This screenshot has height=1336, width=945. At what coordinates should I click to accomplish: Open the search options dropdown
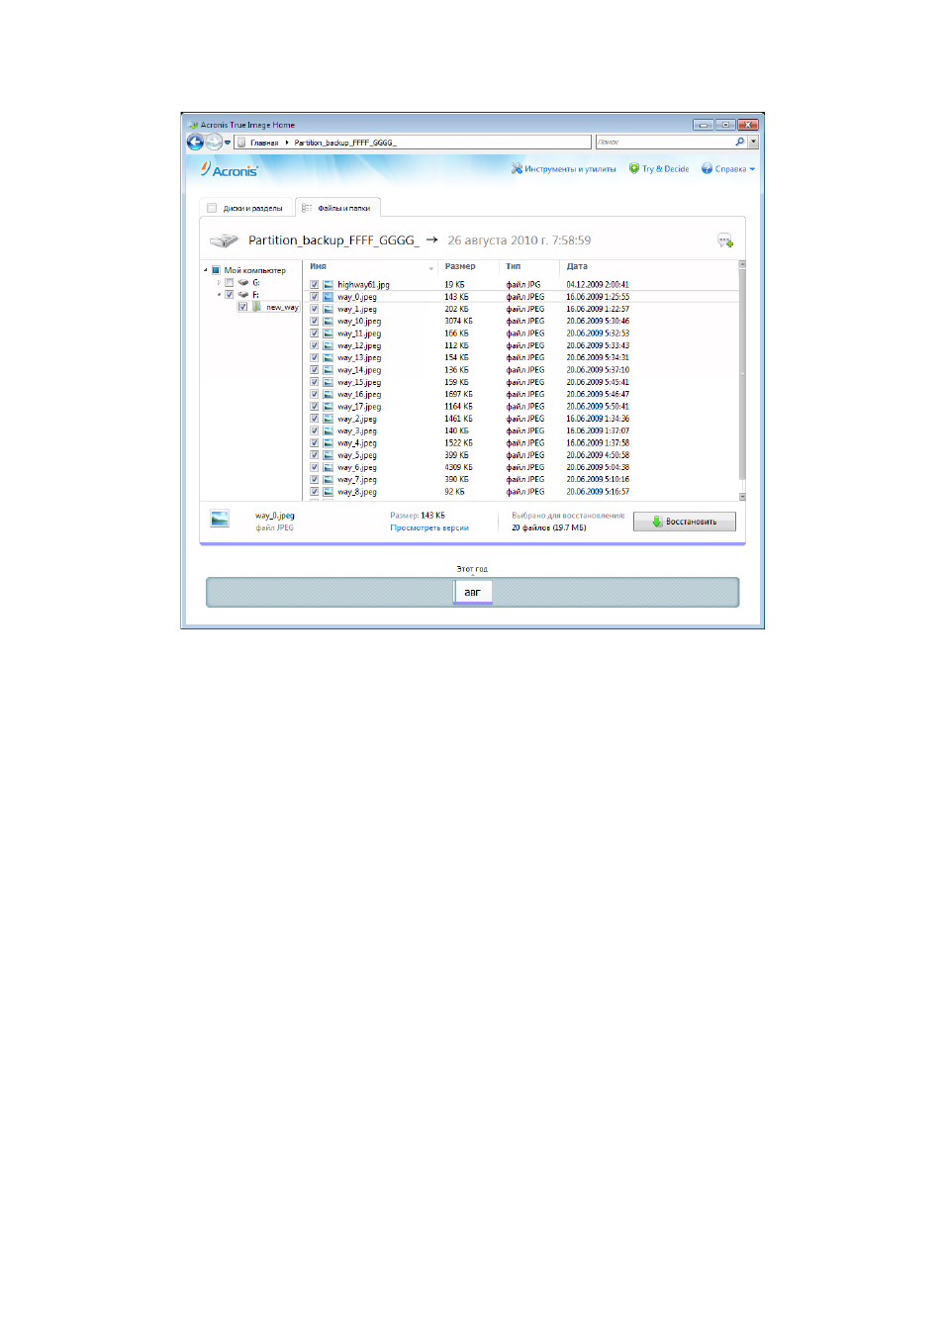coord(753,142)
